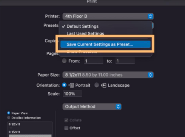Open the Printer dropdown showing 4th Floor B
The width and height of the screenshot is (185, 137).
108,16
